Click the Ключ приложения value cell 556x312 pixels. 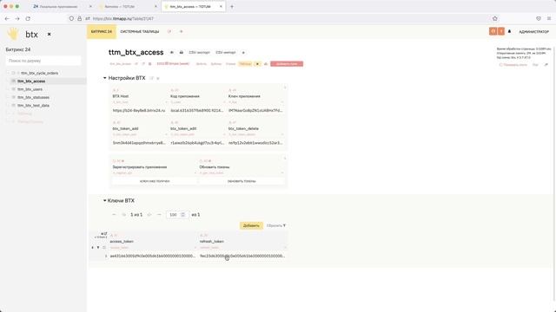255,111
